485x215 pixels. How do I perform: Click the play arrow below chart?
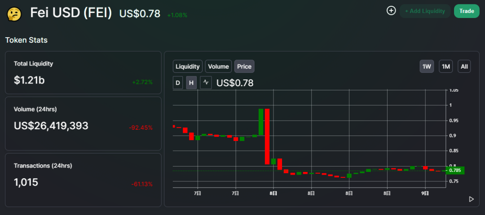tap(472, 199)
